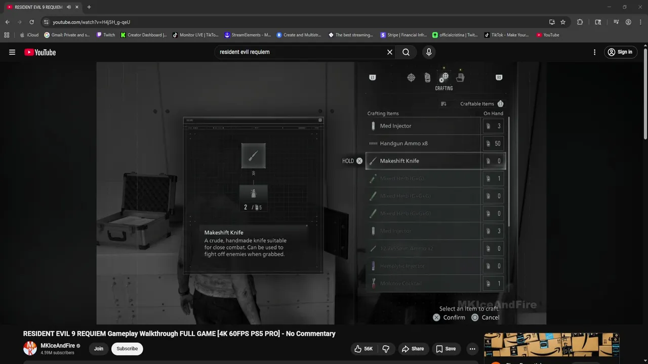
Task: Share the video
Action: pyautogui.click(x=413, y=349)
